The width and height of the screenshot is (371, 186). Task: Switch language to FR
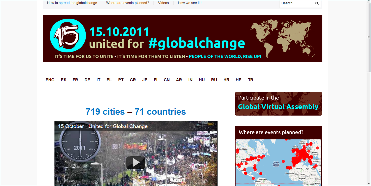(x=75, y=80)
